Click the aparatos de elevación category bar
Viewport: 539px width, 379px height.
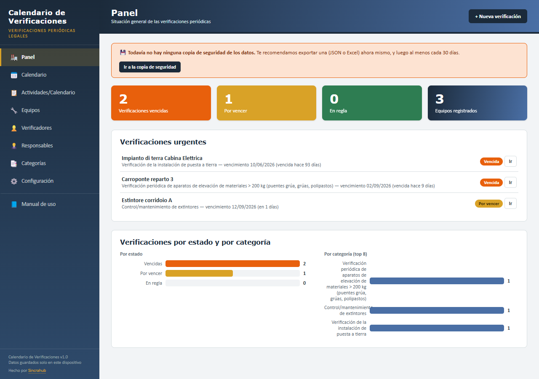tap(437, 281)
